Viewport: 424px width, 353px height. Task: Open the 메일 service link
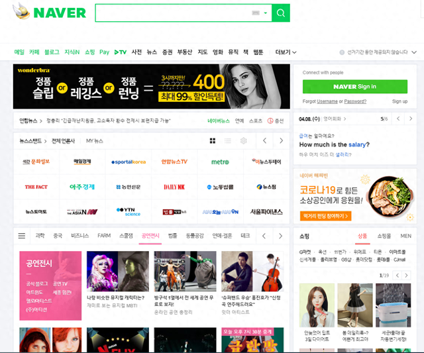pos(19,52)
